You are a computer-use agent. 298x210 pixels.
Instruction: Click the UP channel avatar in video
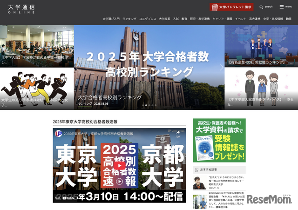(58, 134)
